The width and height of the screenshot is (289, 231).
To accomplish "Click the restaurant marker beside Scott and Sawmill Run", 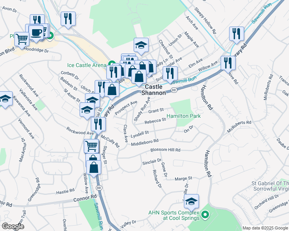I will (170, 74).
